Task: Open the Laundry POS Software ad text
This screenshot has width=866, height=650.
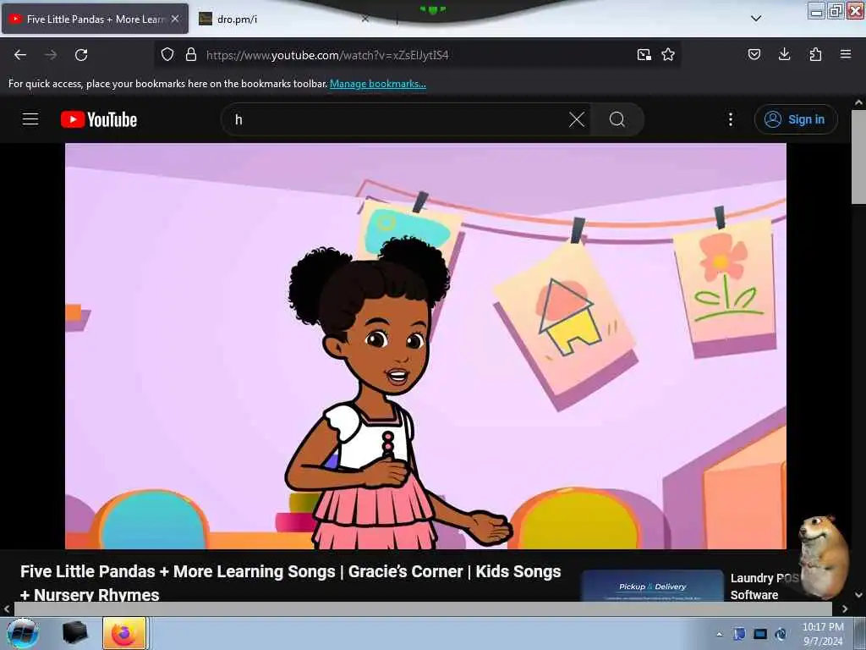Action: [x=764, y=587]
